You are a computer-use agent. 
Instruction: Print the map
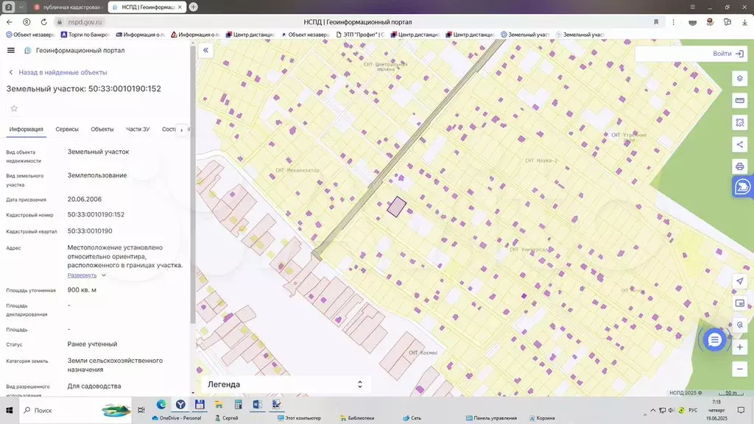739,166
